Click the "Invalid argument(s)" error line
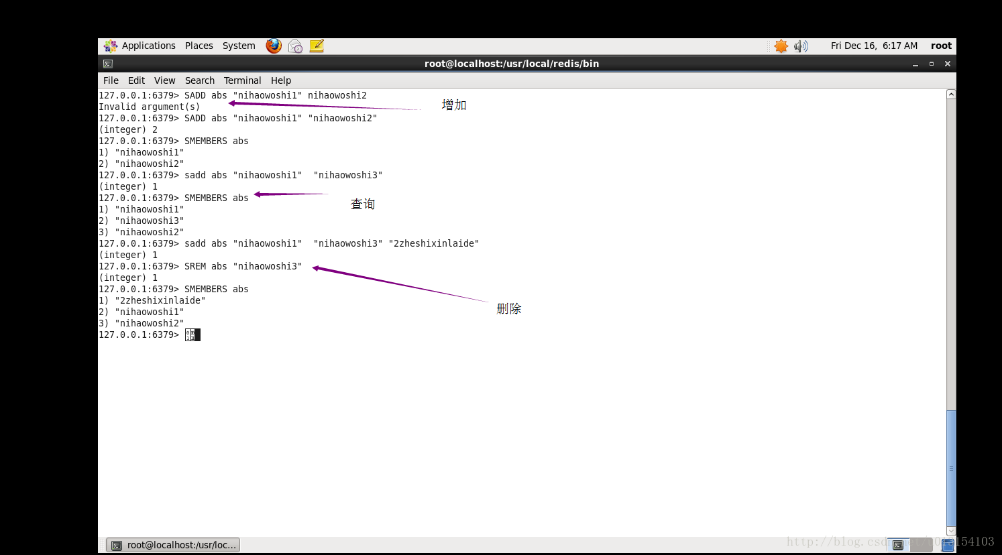1002x555 pixels. pyautogui.click(x=150, y=107)
